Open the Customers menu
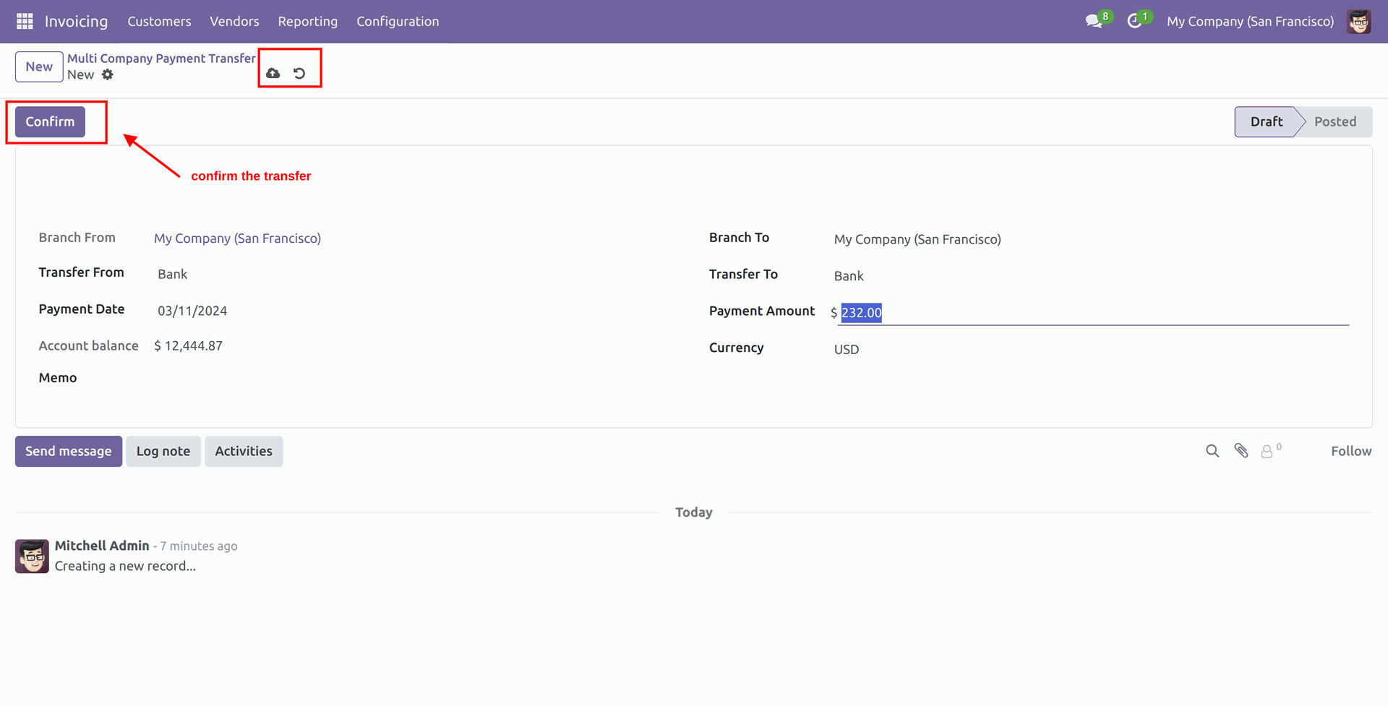Viewport: 1388px width, 706px height. coord(159,22)
